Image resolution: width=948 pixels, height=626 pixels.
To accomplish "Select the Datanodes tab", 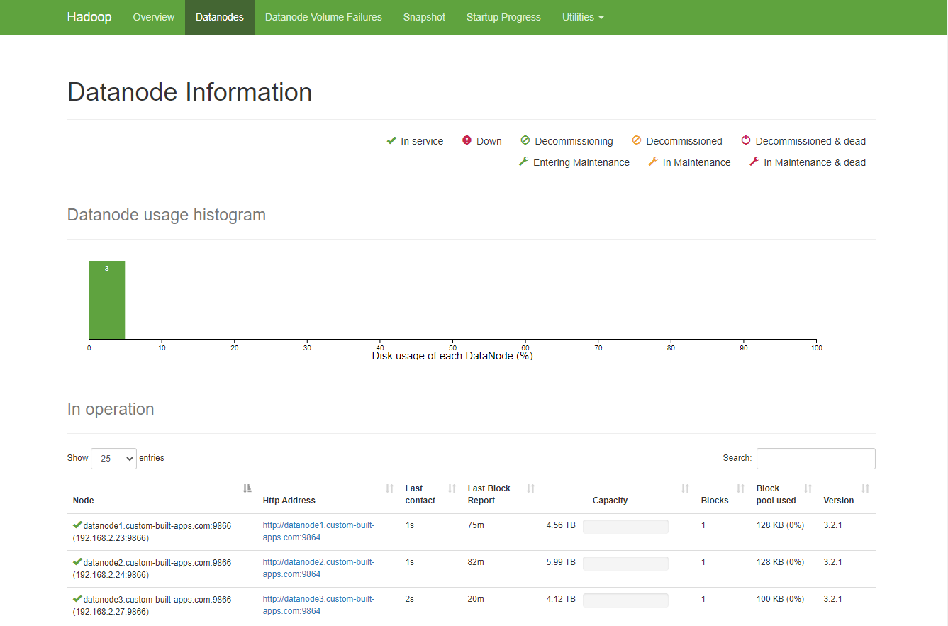I will pos(220,17).
